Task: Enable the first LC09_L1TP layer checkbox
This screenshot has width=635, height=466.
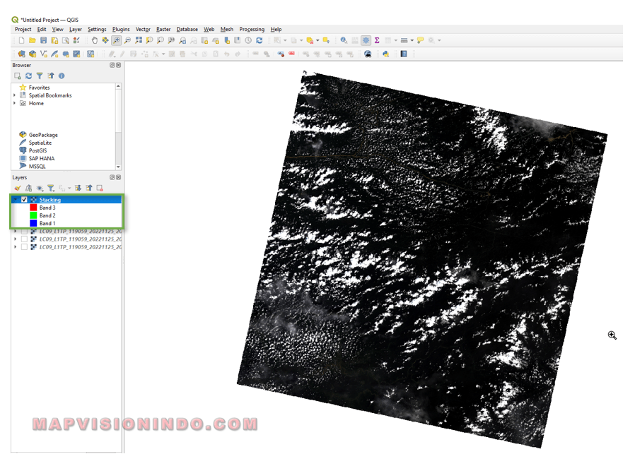Action: click(x=25, y=231)
